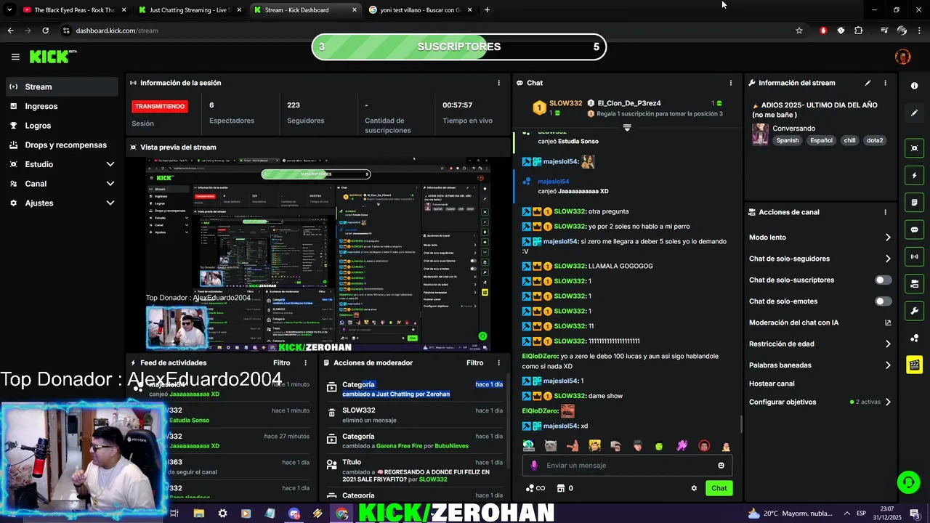The width and height of the screenshot is (930, 523).
Task: Click the info icon in right rail
Action: [x=914, y=86]
